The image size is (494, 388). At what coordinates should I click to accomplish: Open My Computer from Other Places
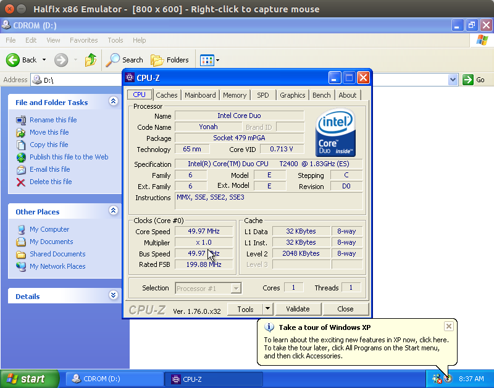(x=49, y=229)
